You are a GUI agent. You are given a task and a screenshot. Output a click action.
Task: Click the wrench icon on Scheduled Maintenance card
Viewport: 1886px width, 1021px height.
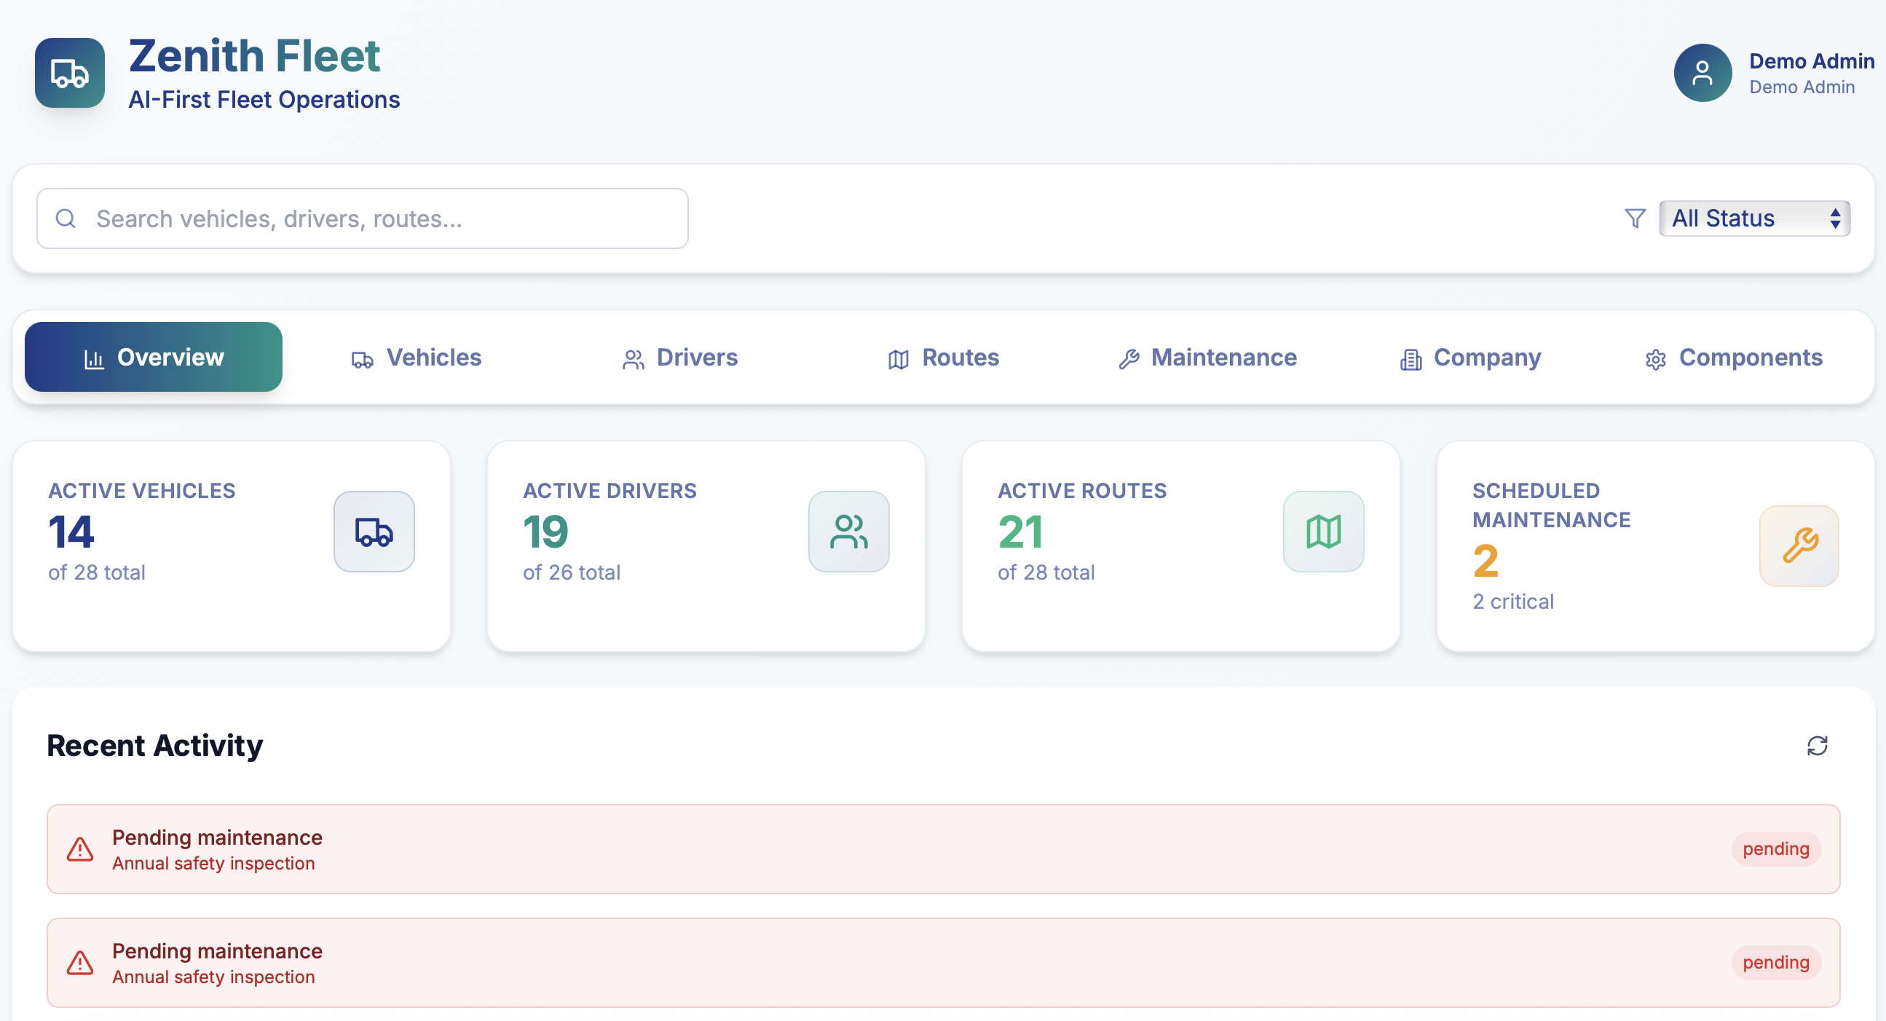point(1798,546)
